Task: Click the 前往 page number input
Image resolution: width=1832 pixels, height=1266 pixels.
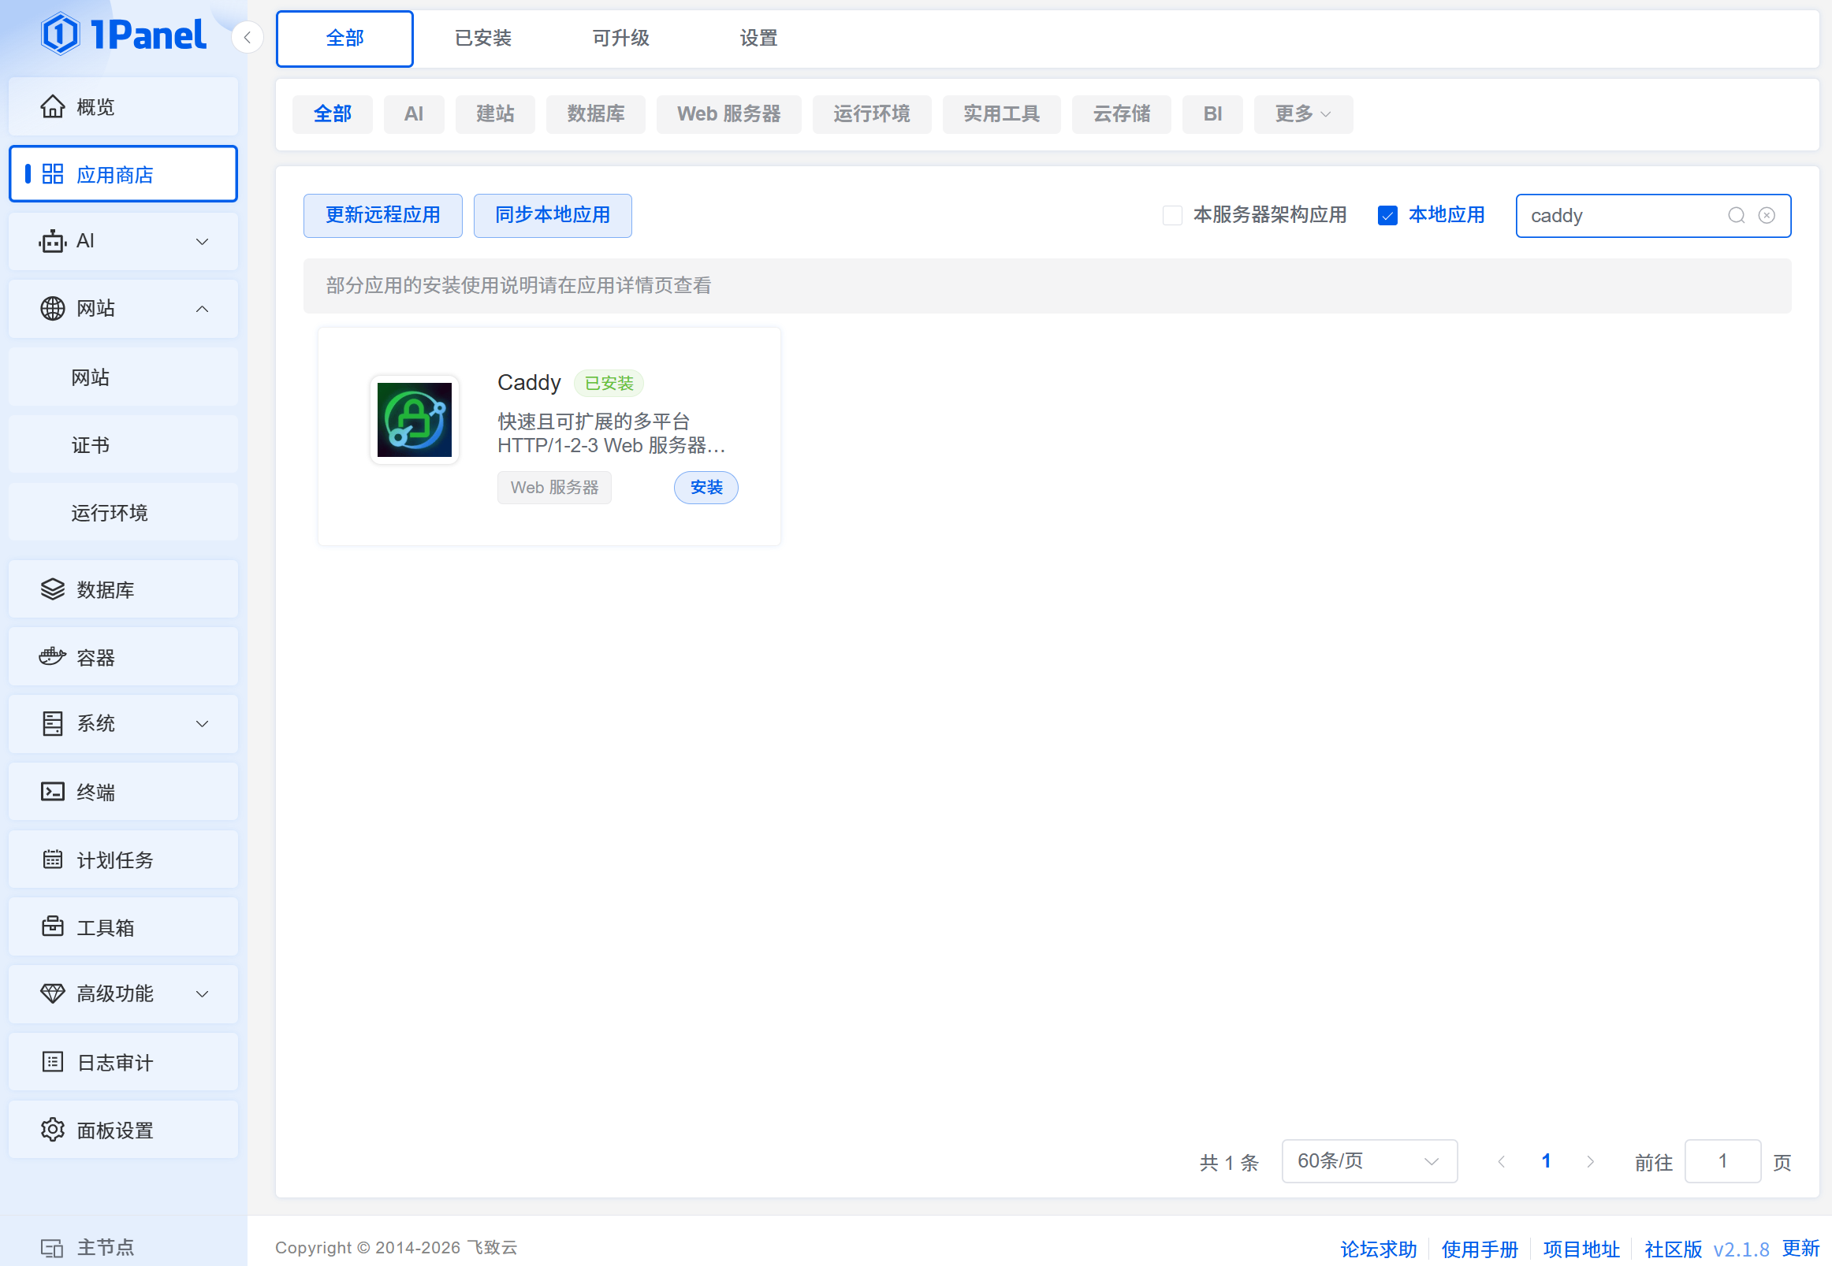Action: pyautogui.click(x=1722, y=1161)
